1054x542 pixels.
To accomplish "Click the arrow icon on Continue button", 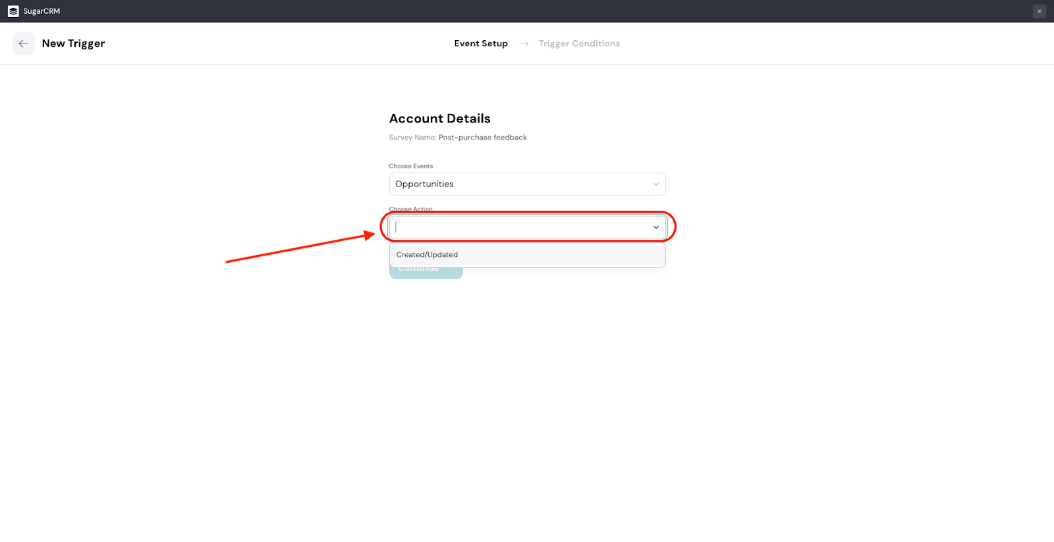I will [451, 270].
